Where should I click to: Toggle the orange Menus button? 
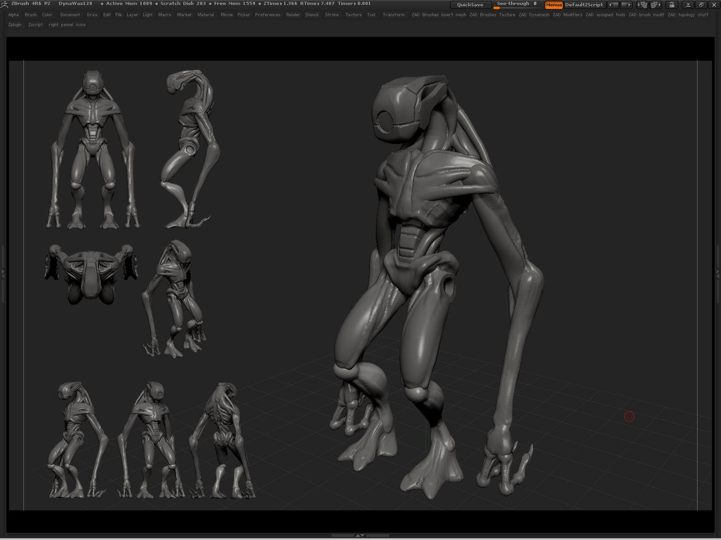pyautogui.click(x=554, y=4)
